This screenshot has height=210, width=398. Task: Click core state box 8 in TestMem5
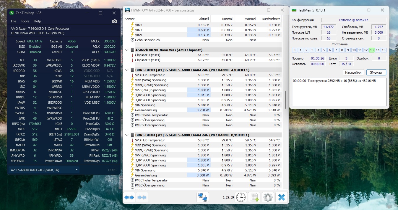342,50
